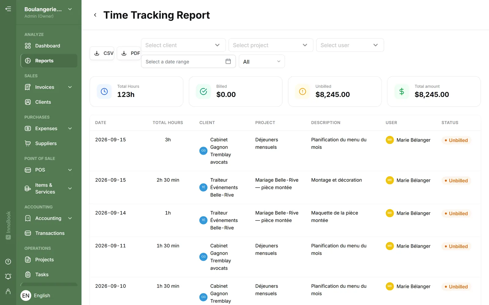This screenshot has height=305, width=489.
Task: Click 'Maquette de la pièce montée' description
Action: click(x=335, y=217)
